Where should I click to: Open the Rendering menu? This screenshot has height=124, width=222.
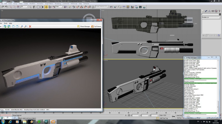click(58, 4)
